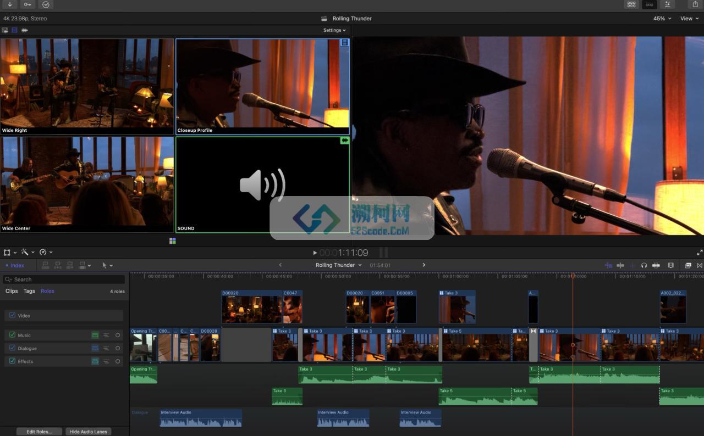This screenshot has width=704, height=436.
Task: Select Wide Center angle thumbnail
Action: click(87, 185)
